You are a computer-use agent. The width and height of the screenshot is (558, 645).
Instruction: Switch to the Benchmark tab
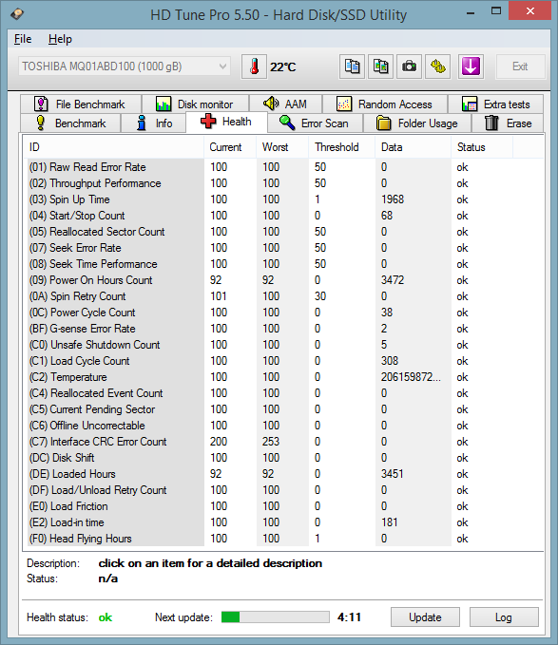[x=70, y=123]
